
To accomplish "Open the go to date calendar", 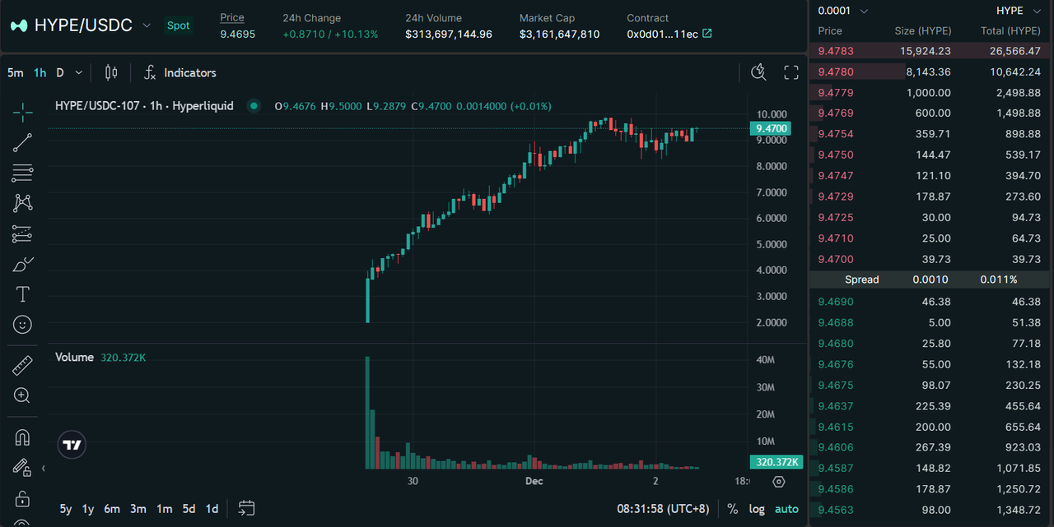I will pos(246,509).
